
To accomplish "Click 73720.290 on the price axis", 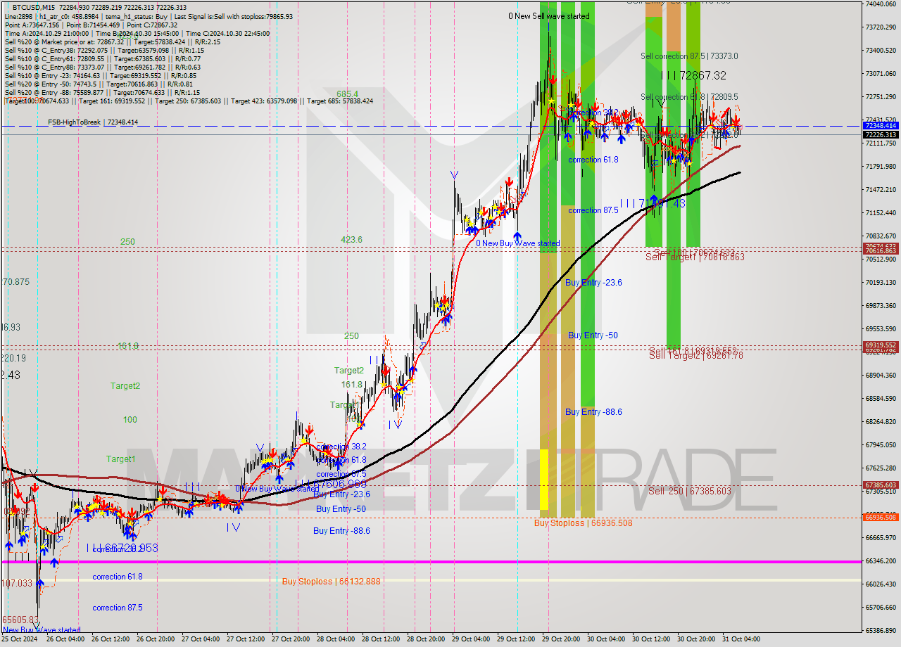I will (881, 27).
